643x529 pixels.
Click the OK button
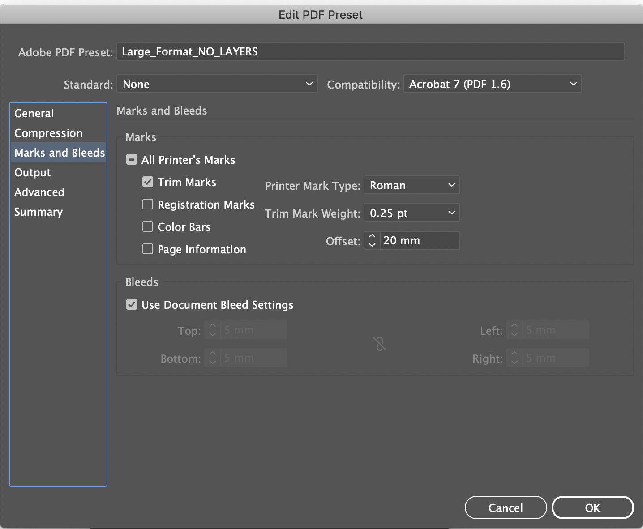pos(592,508)
